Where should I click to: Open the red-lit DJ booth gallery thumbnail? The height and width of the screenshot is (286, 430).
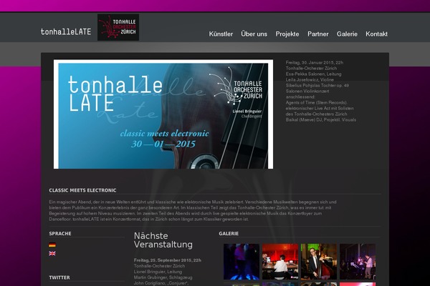click(x=280, y=262)
